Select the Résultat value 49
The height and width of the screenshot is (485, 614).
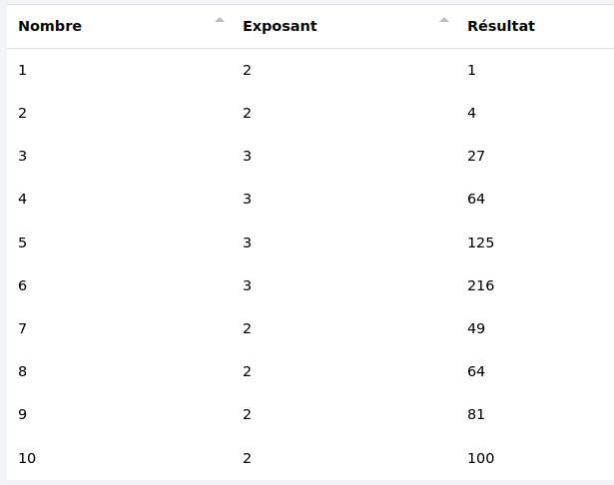[x=476, y=328]
